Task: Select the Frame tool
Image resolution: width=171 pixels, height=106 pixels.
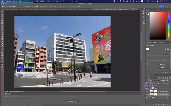Action: click(x=2, y=23)
